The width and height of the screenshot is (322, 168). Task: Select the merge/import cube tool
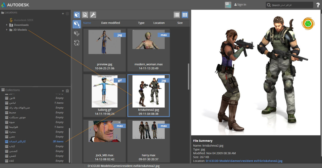pyautogui.click(x=77, y=24)
